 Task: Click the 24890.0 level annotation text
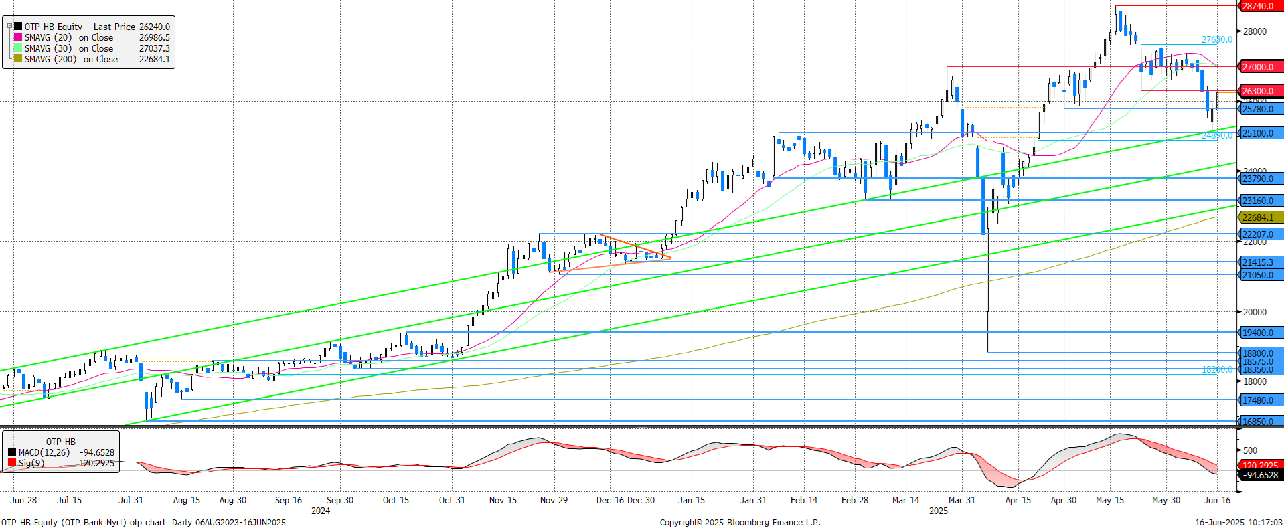(x=1216, y=135)
